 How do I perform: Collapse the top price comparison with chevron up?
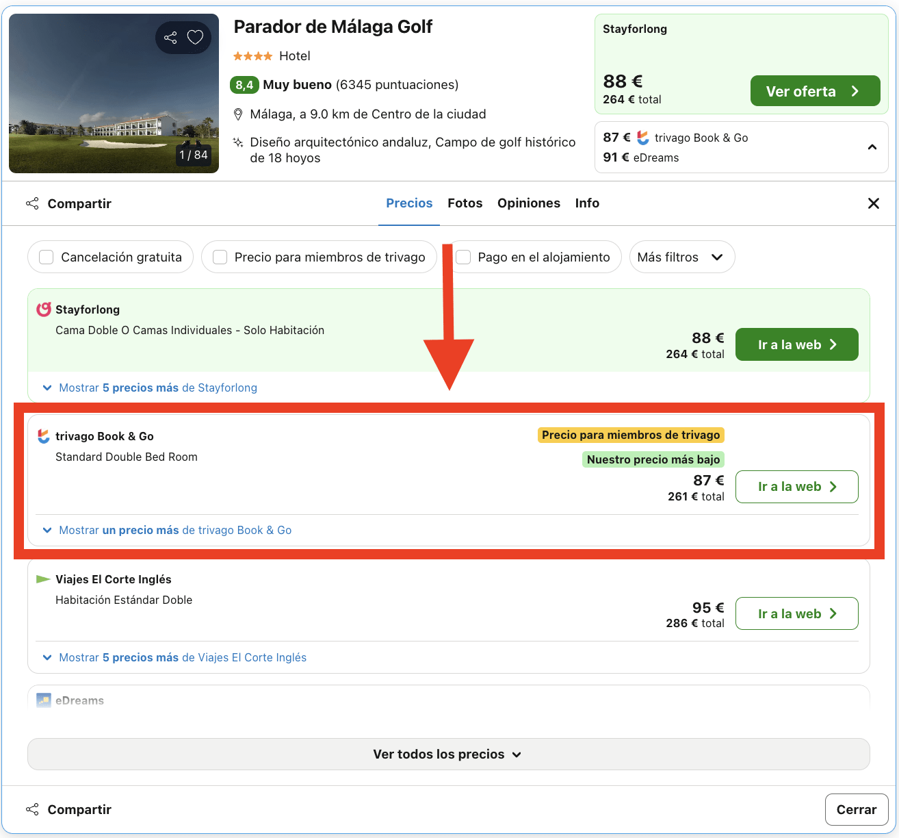[x=872, y=147]
